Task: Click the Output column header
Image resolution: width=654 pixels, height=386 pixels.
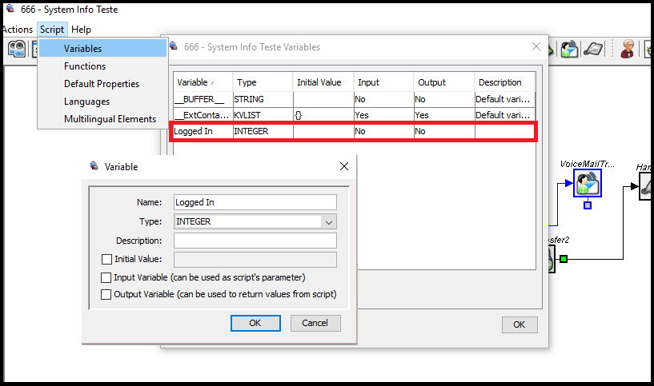Action: tap(444, 82)
